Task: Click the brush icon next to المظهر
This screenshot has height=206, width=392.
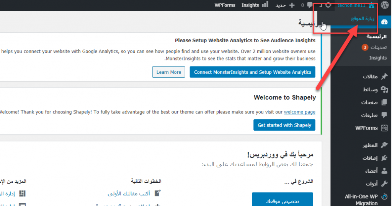Action: pos(384,145)
